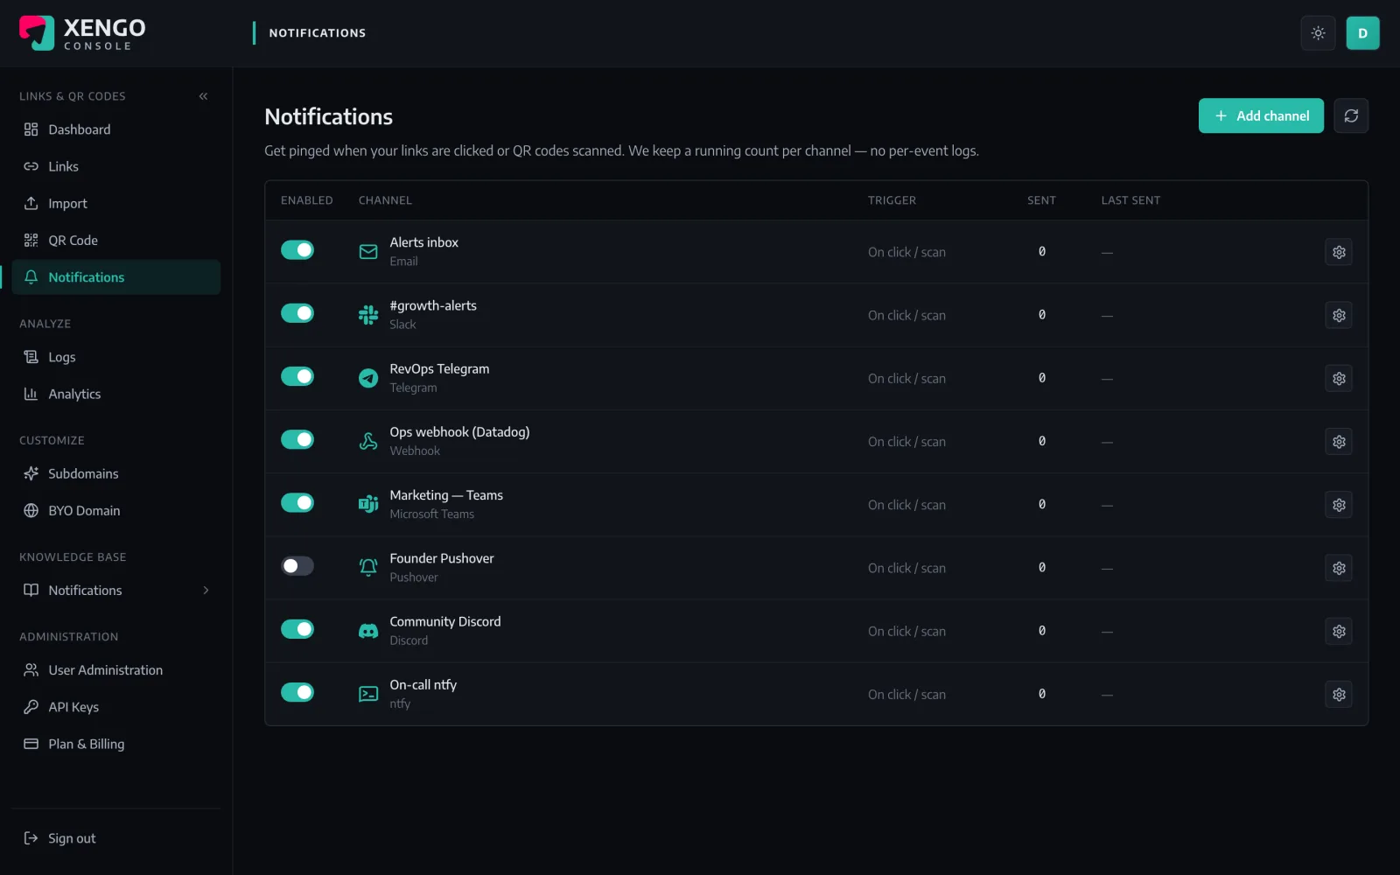Open settings gear for Community Discord channel

pyautogui.click(x=1339, y=631)
